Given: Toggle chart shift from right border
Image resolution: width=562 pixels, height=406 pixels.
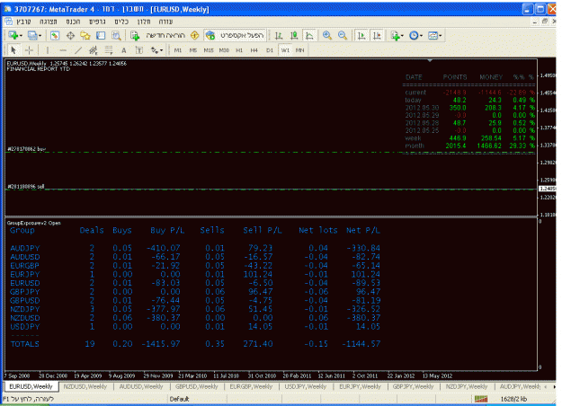Looking at the screenshot, I should (x=377, y=35).
